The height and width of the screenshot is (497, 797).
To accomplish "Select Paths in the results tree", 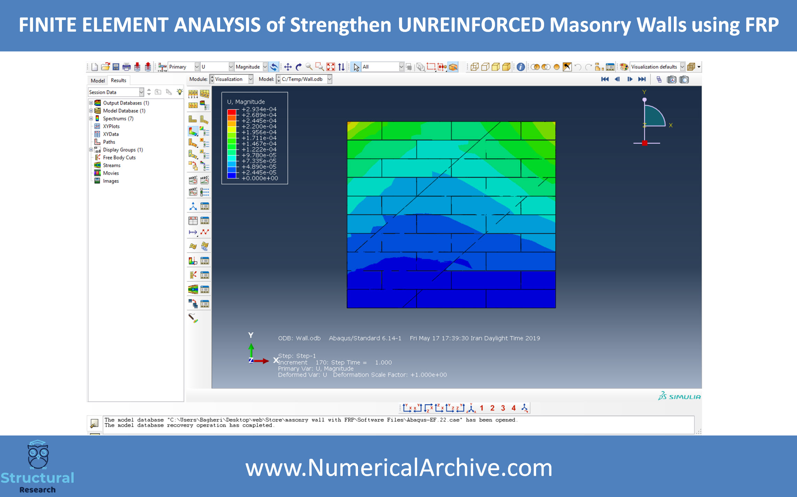I will pyautogui.click(x=109, y=142).
